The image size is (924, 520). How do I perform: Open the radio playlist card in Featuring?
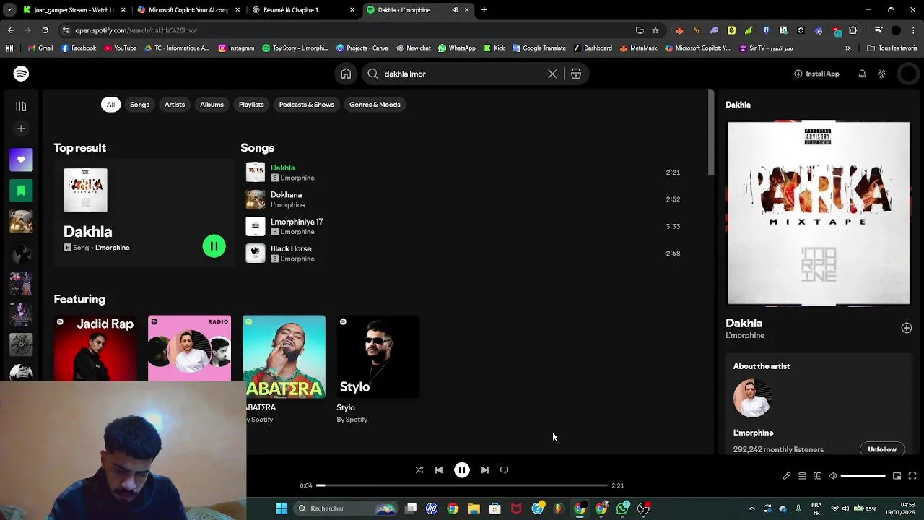coord(190,348)
